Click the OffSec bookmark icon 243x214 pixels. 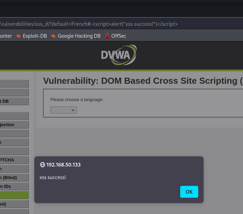point(107,36)
